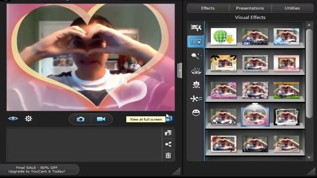Open the emoticons smiley face category

(196, 112)
